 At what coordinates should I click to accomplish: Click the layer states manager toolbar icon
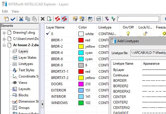pyautogui.click(x=90, y=19)
